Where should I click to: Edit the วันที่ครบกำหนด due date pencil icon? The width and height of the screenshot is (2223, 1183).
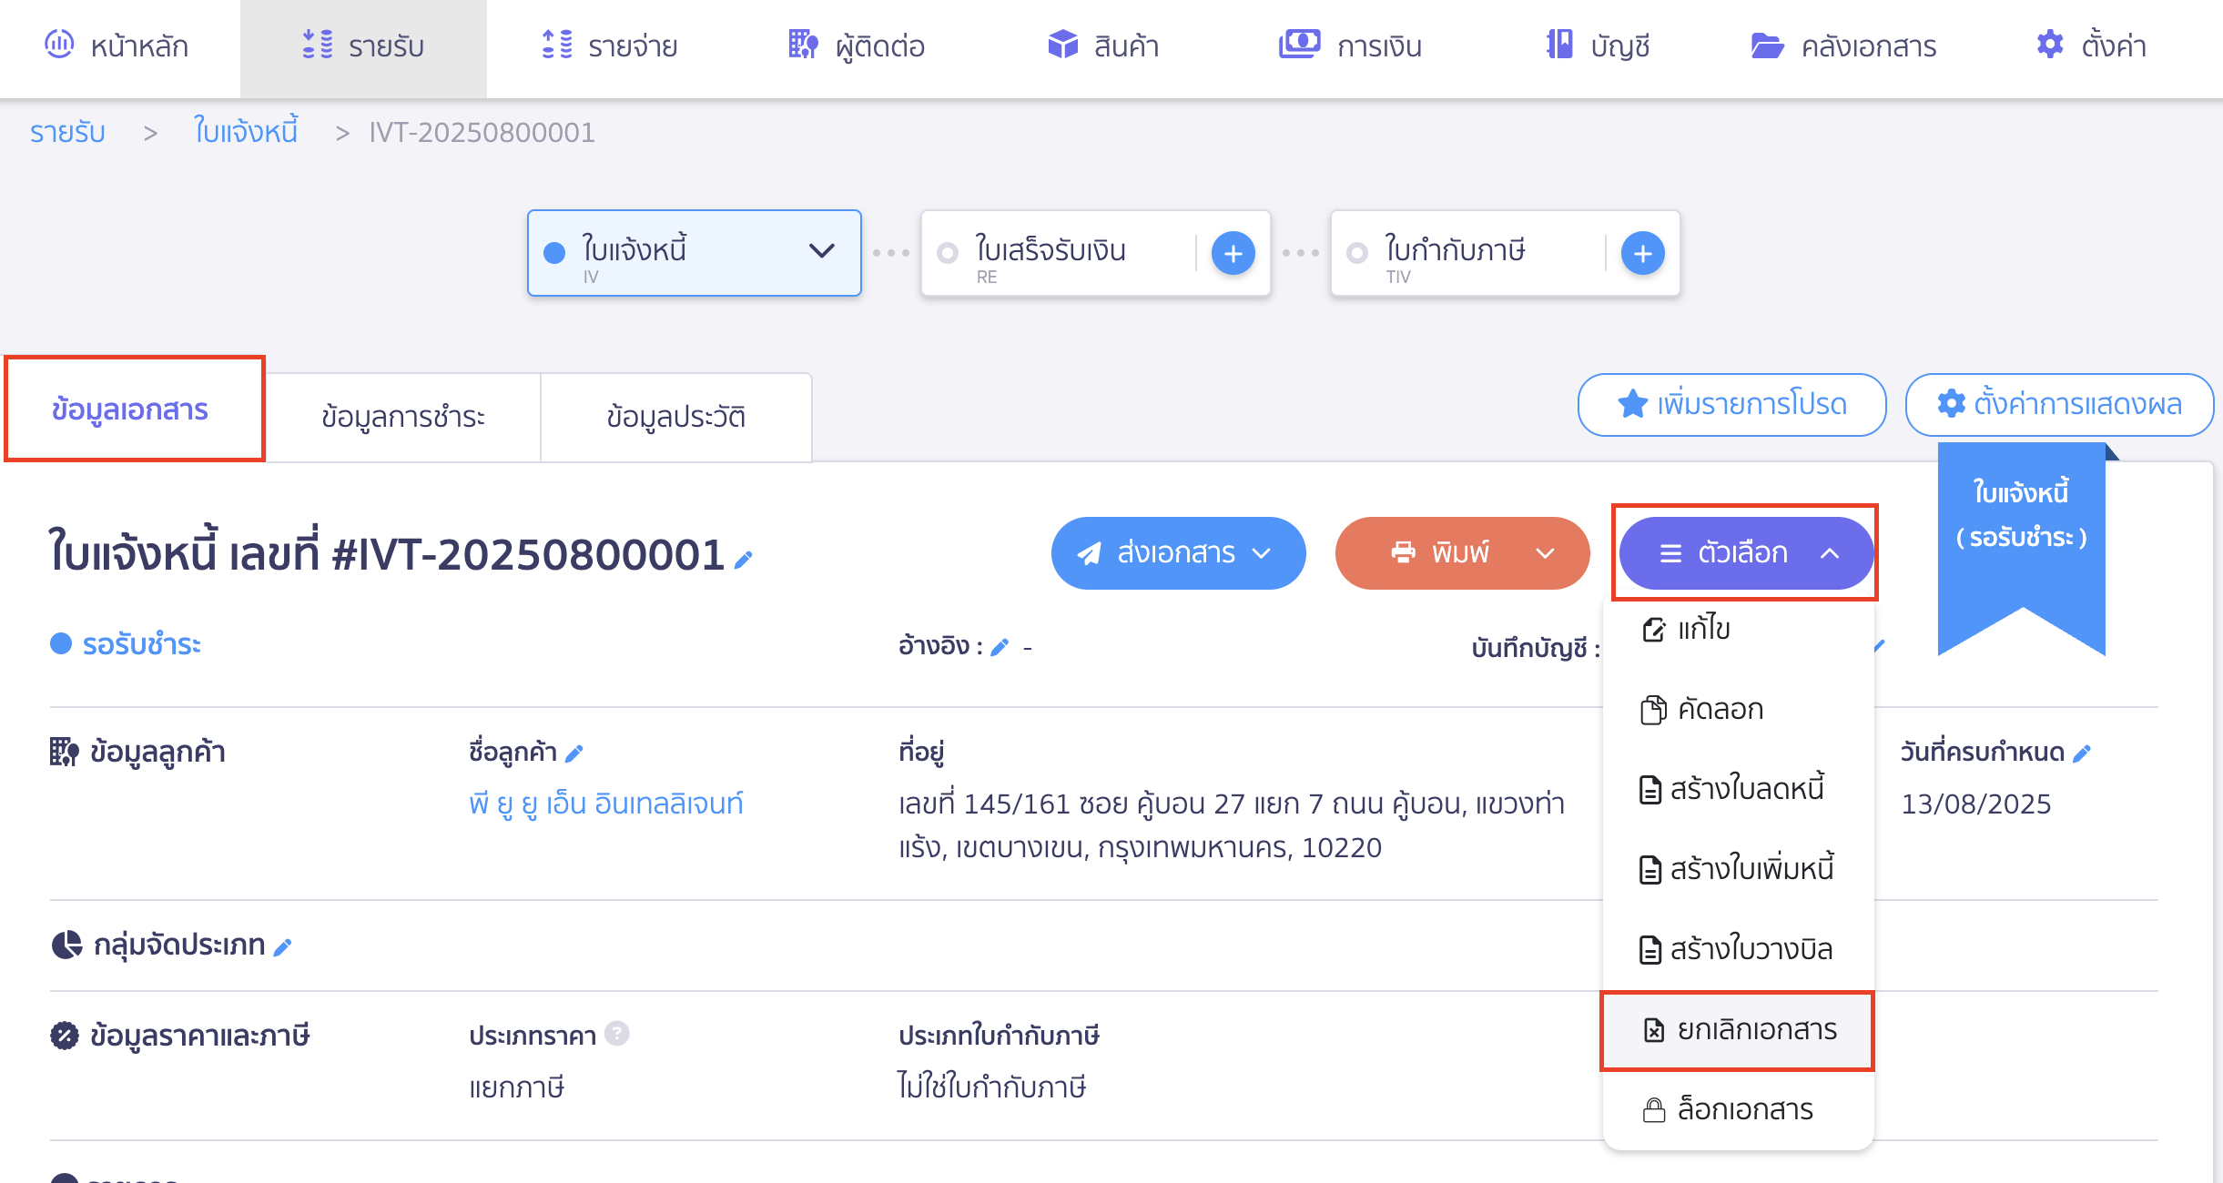click(2081, 753)
